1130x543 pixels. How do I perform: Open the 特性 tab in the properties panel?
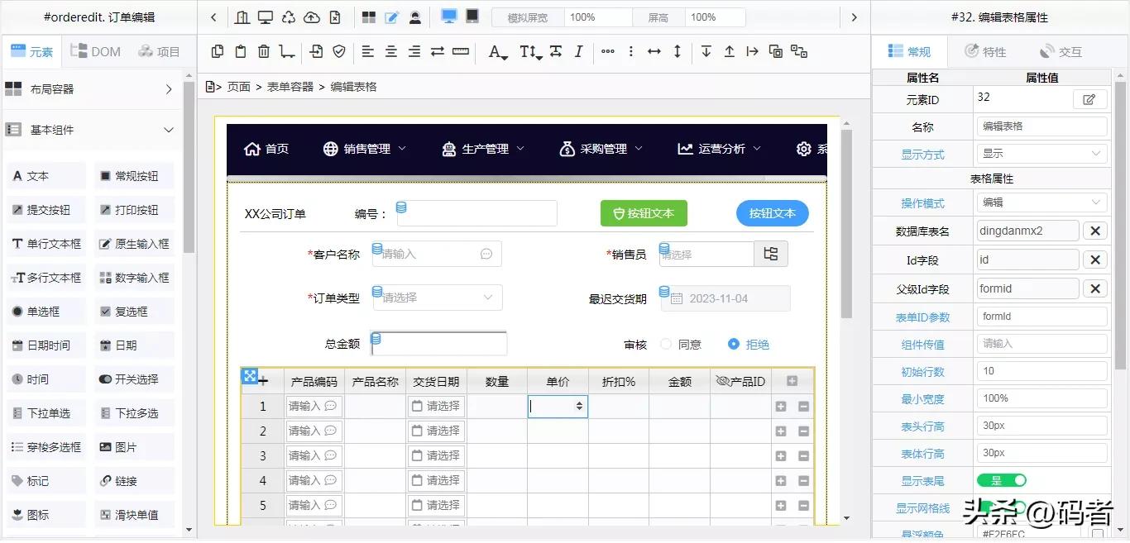coord(985,50)
